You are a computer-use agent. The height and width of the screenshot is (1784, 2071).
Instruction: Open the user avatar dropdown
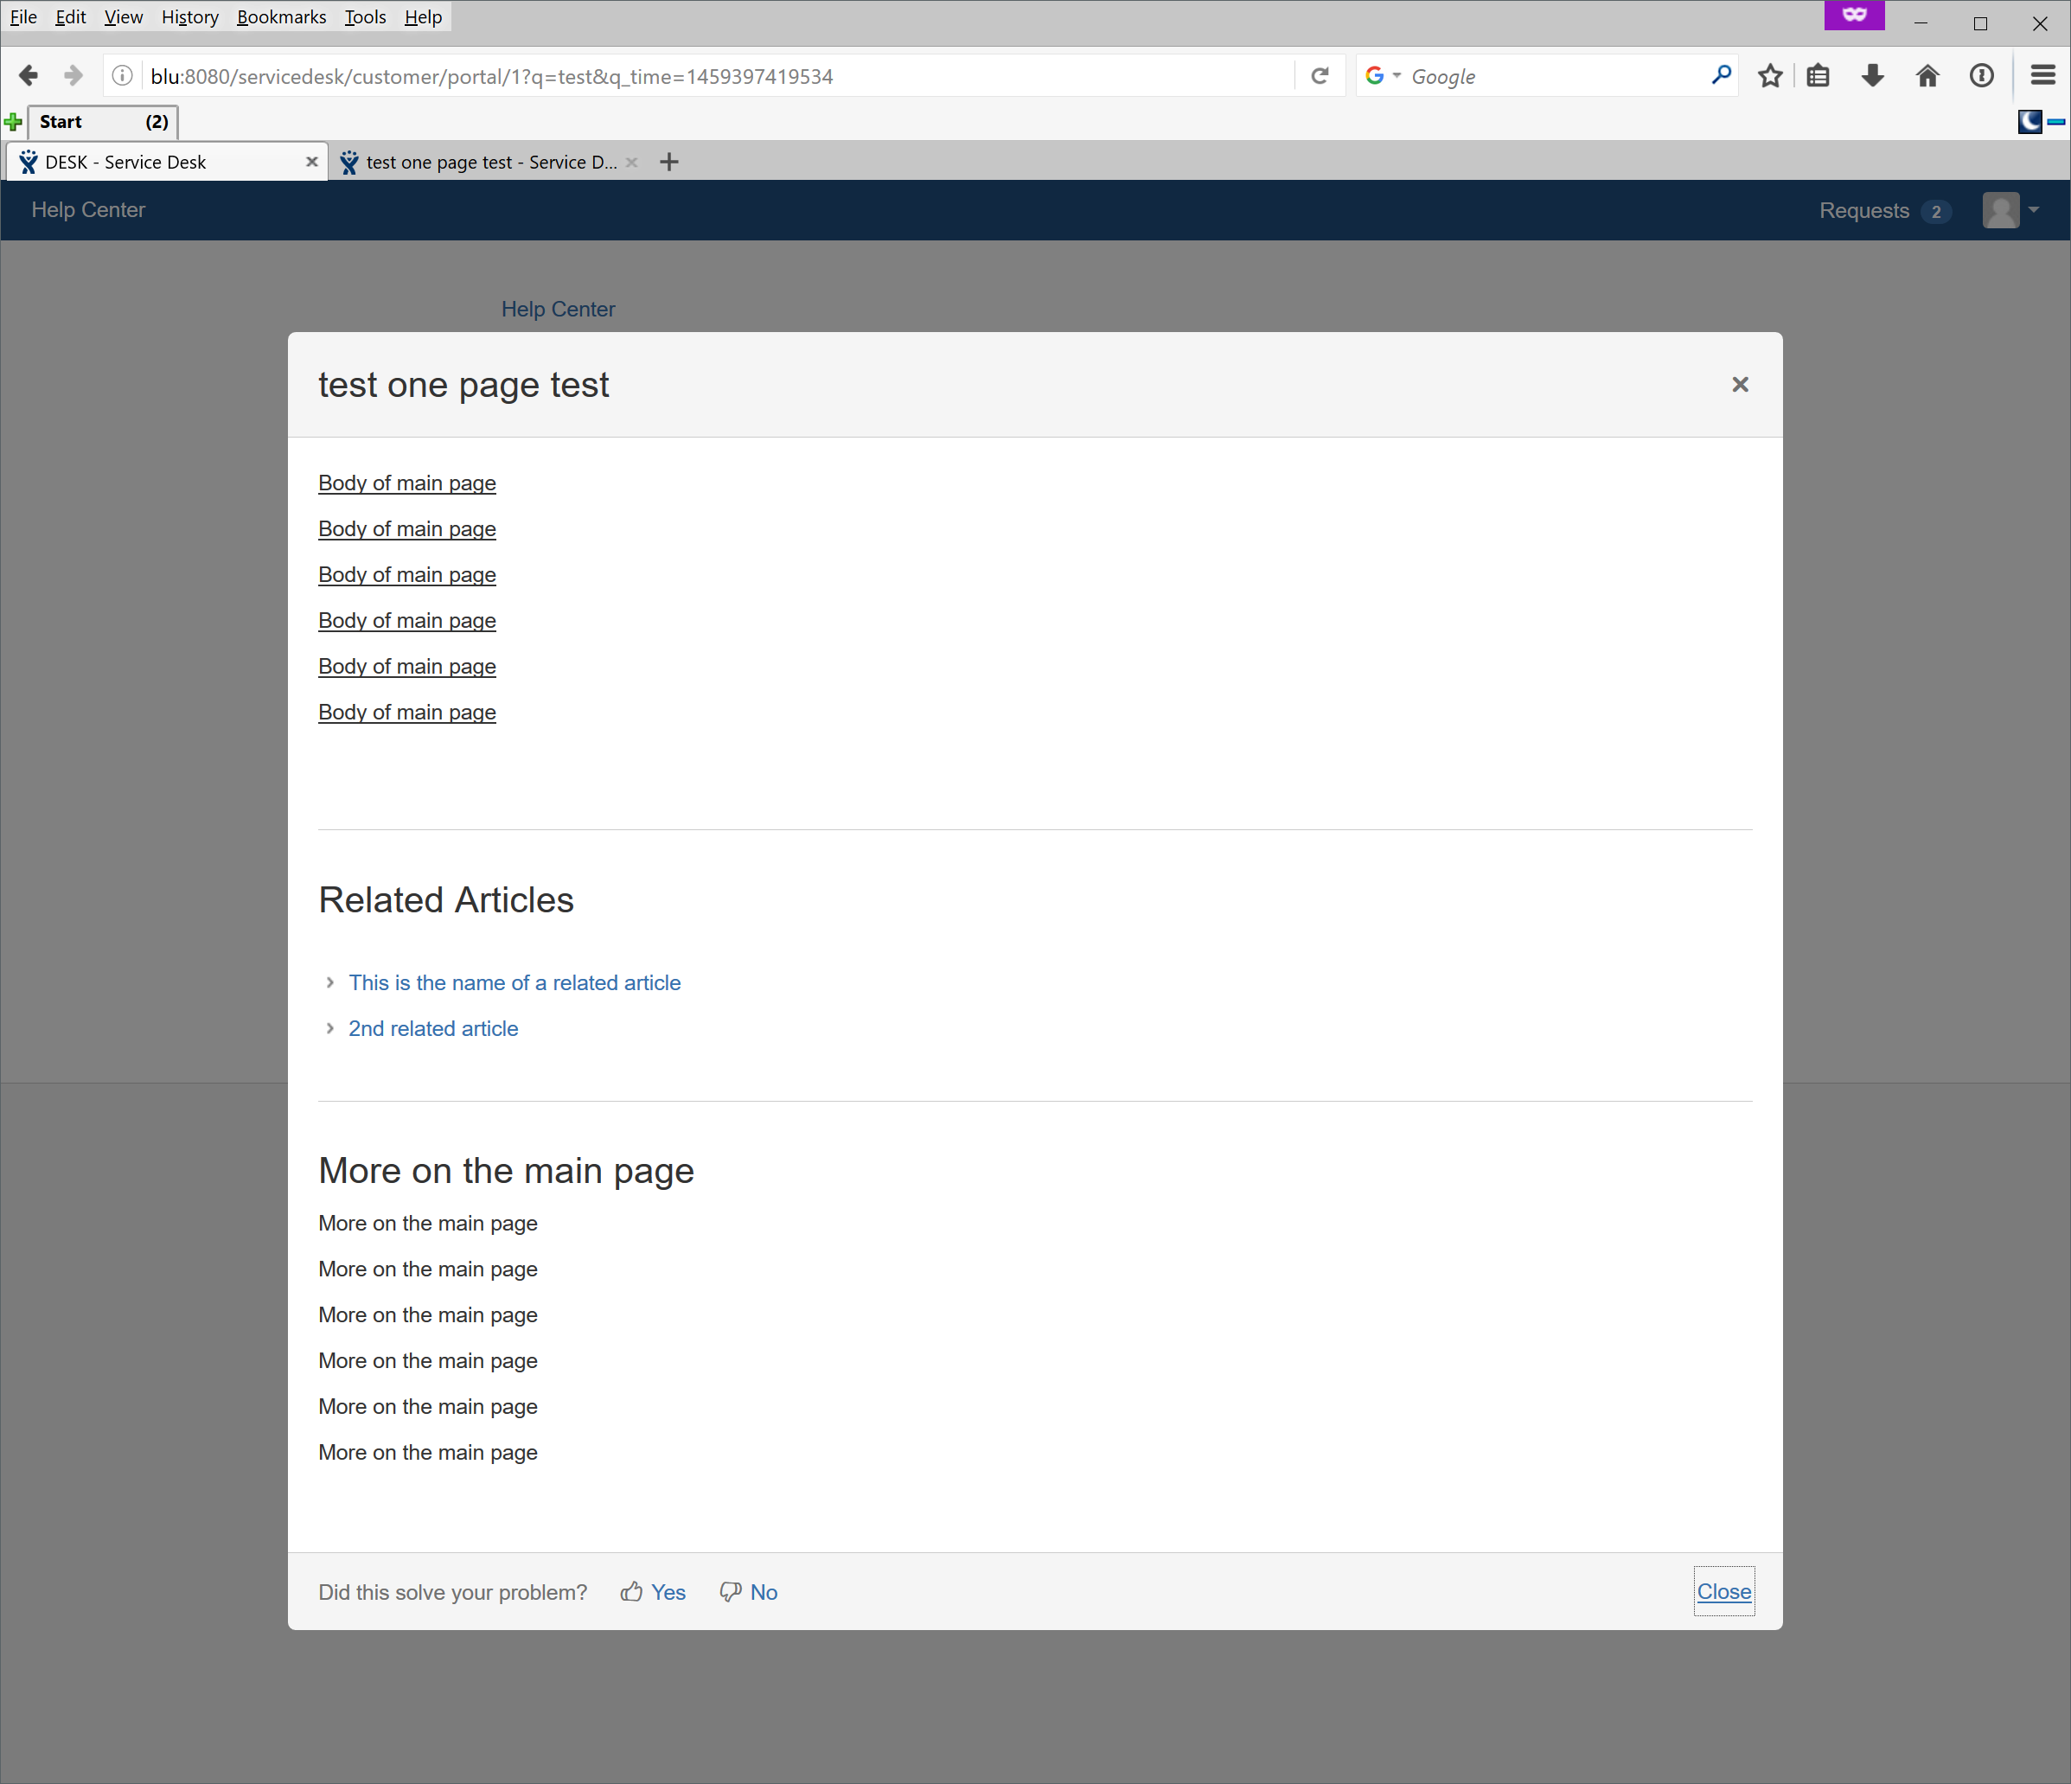coord(2011,211)
